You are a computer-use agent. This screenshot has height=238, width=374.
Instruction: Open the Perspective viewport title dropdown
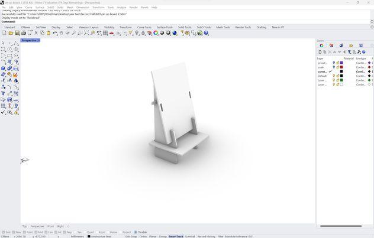point(39,41)
